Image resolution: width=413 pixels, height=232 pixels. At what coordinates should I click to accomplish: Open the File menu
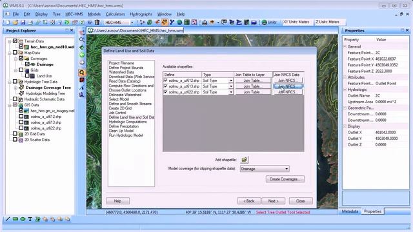15,14
